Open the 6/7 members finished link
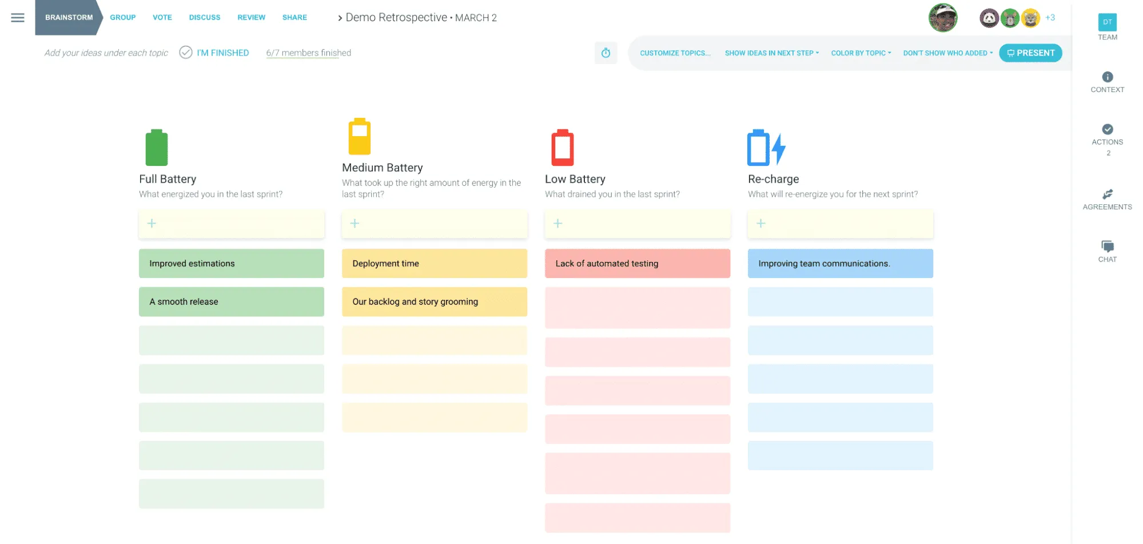The width and height of the screenshot is (1143, 544). point(308,53)
